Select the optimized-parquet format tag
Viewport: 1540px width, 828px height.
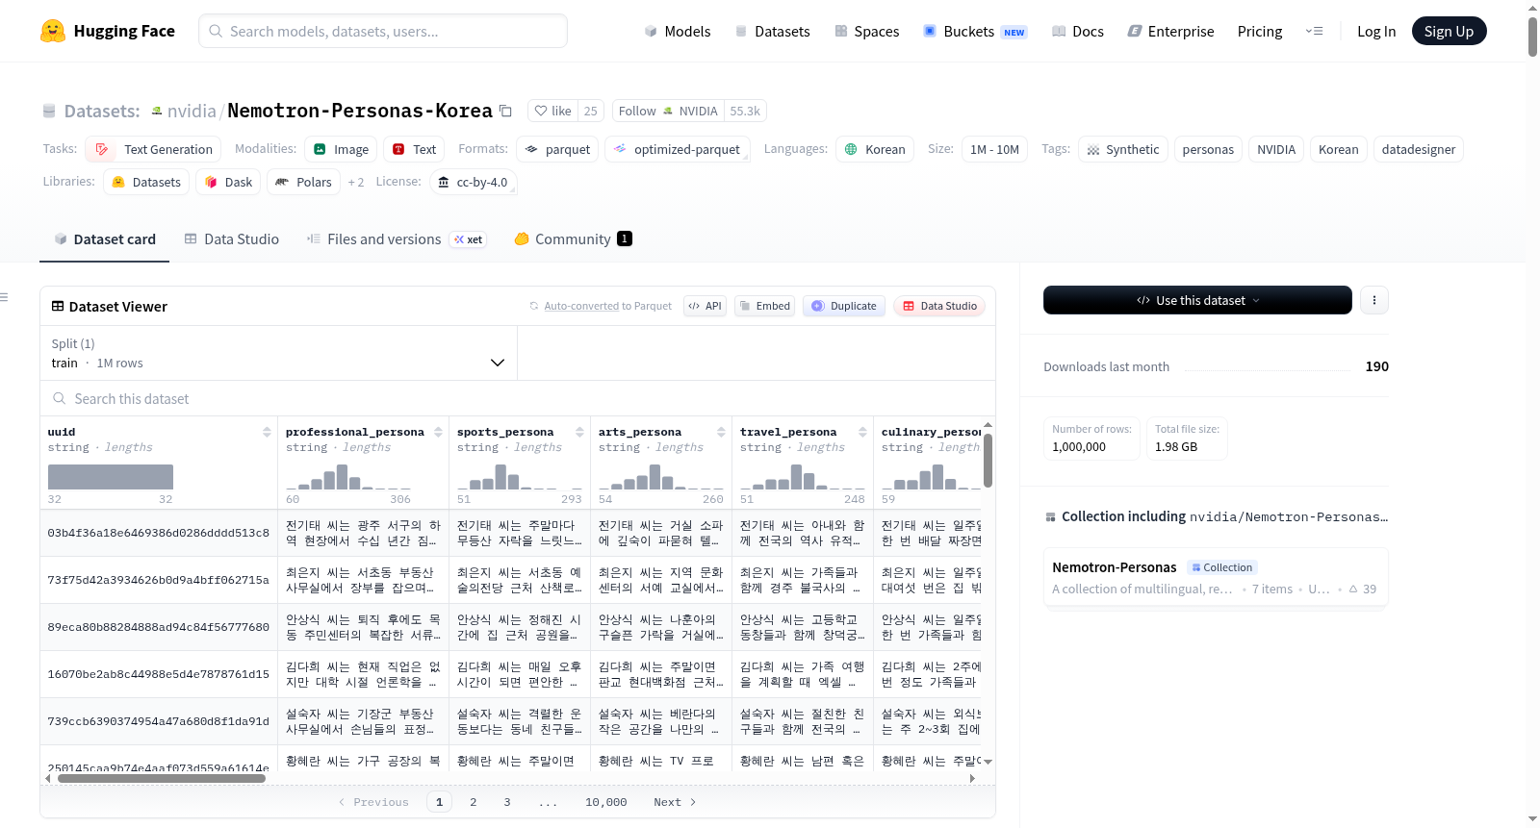[x=677, y=149]
